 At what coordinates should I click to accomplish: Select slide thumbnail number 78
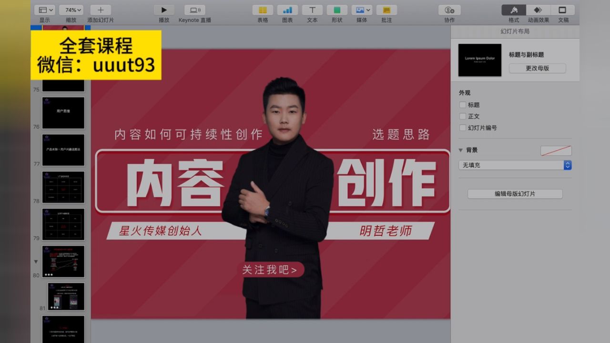point(63,187)
